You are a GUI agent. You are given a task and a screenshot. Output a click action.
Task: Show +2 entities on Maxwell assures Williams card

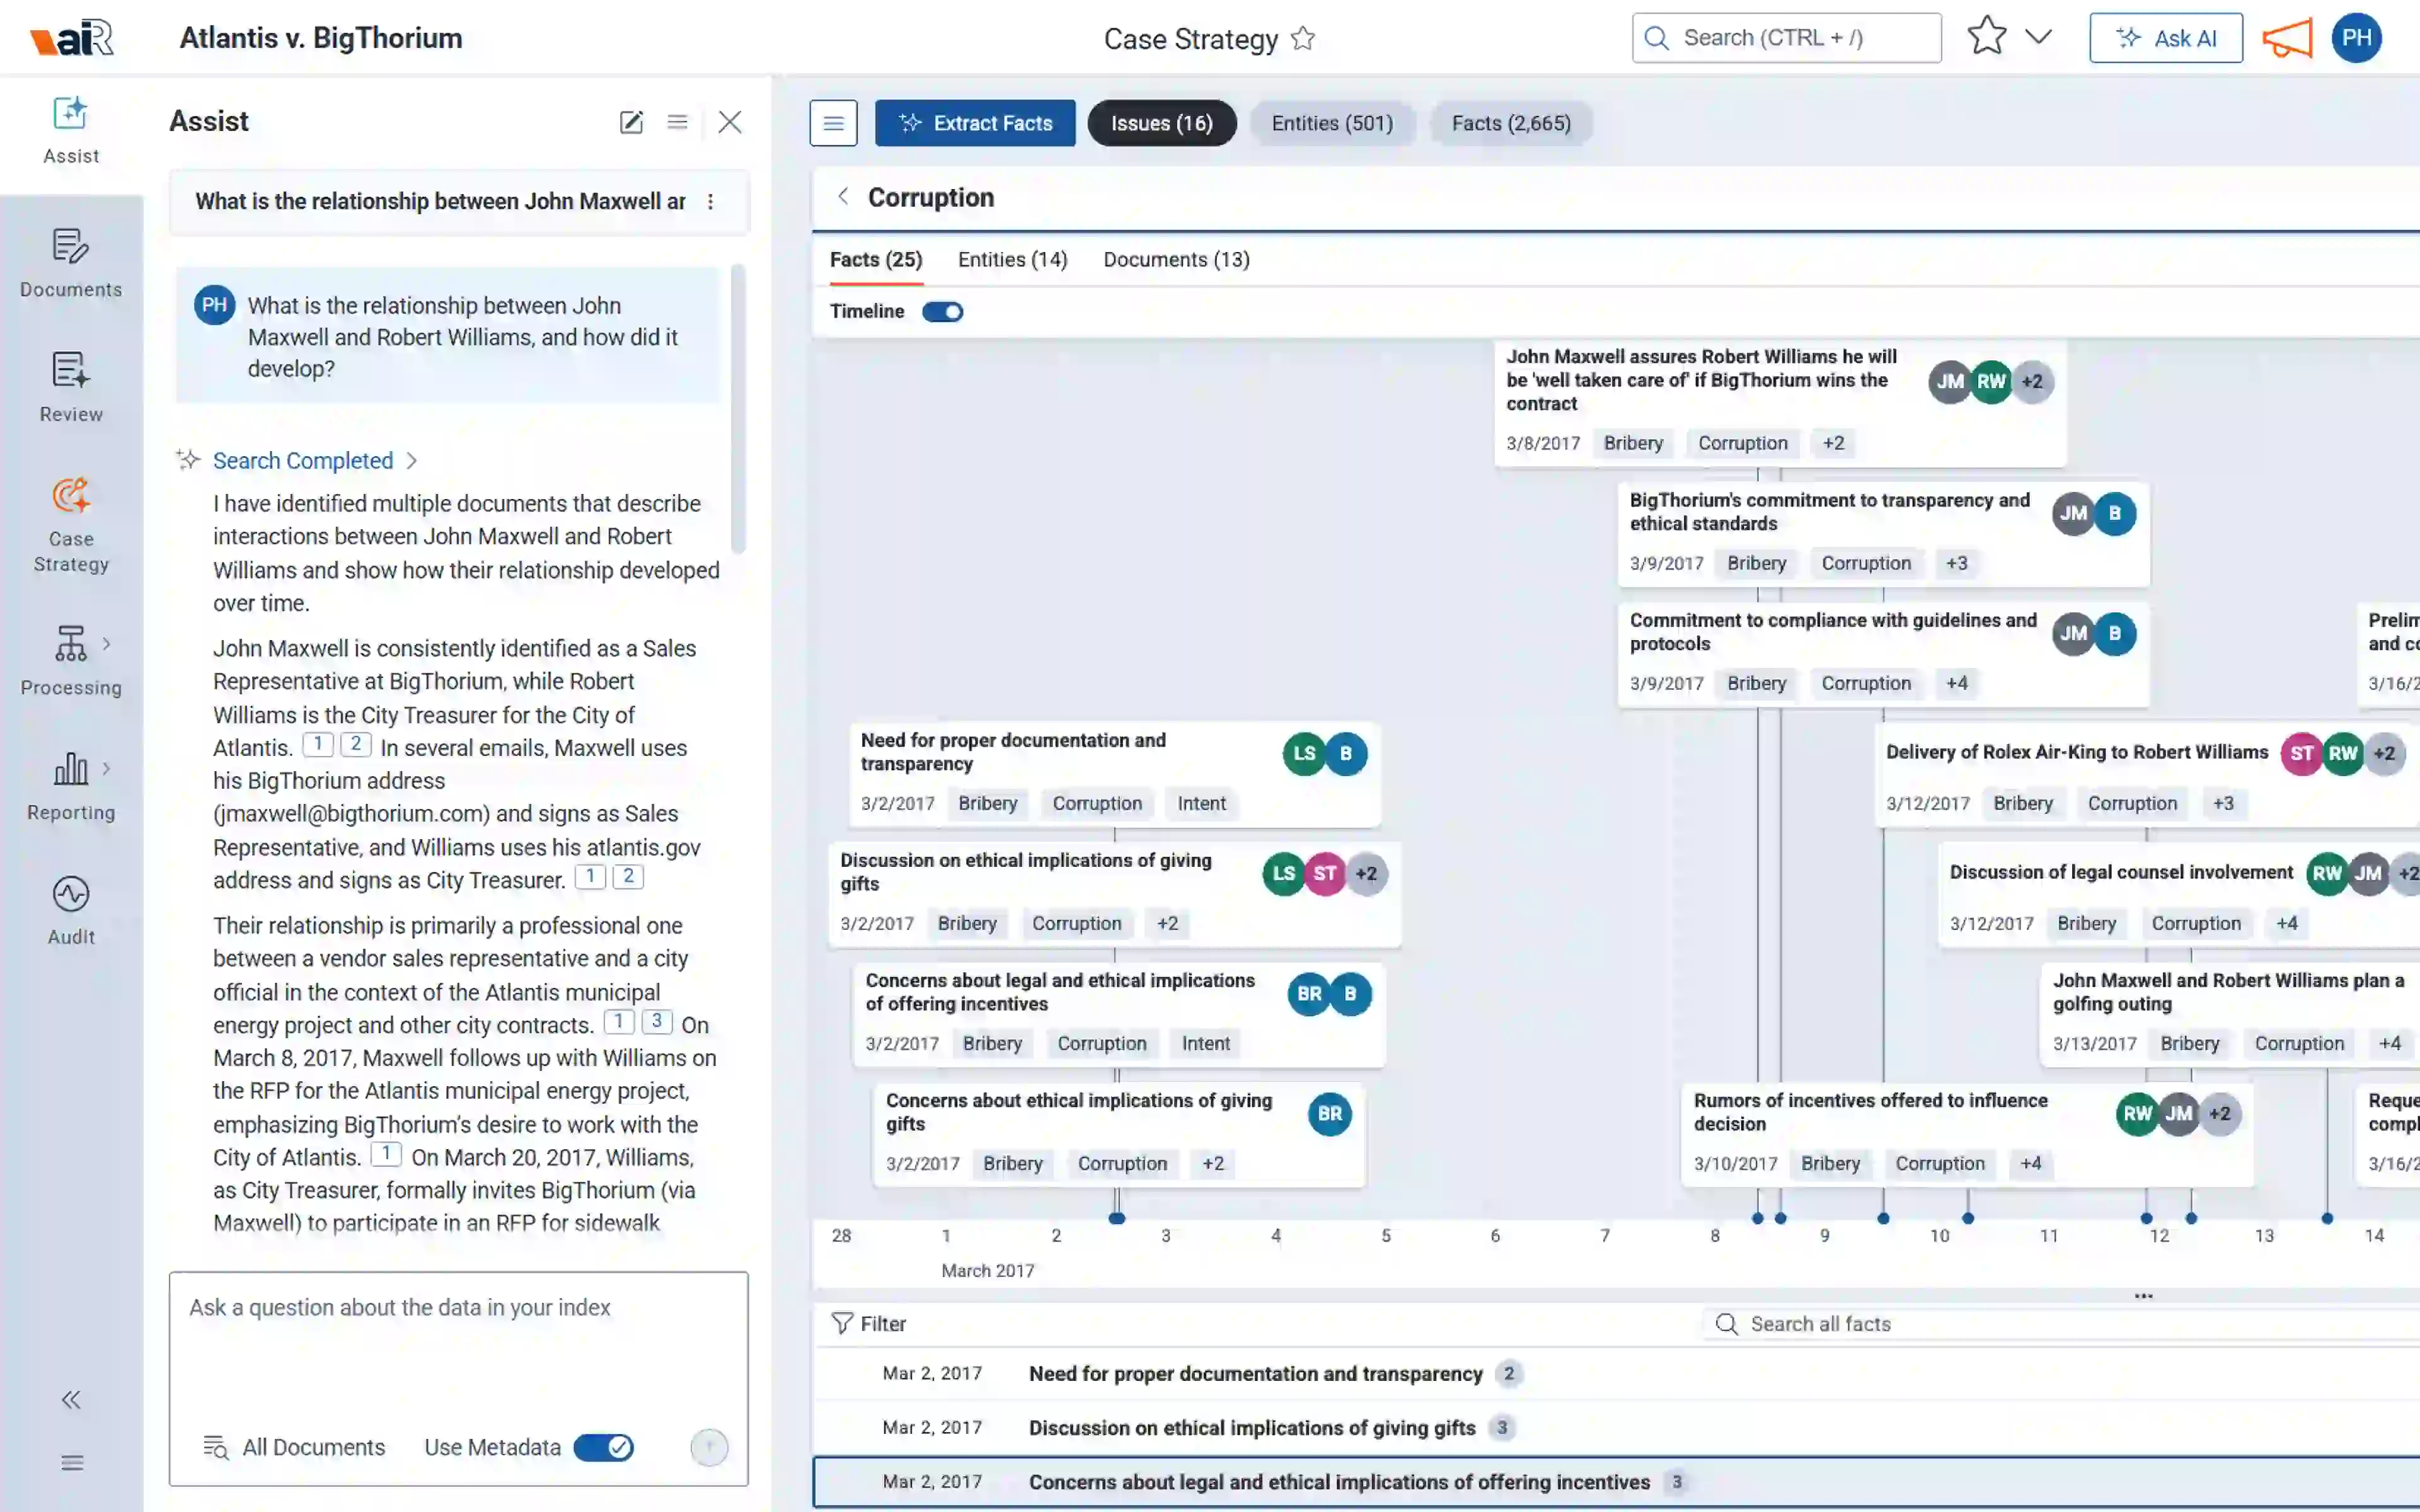point(2032,382)
